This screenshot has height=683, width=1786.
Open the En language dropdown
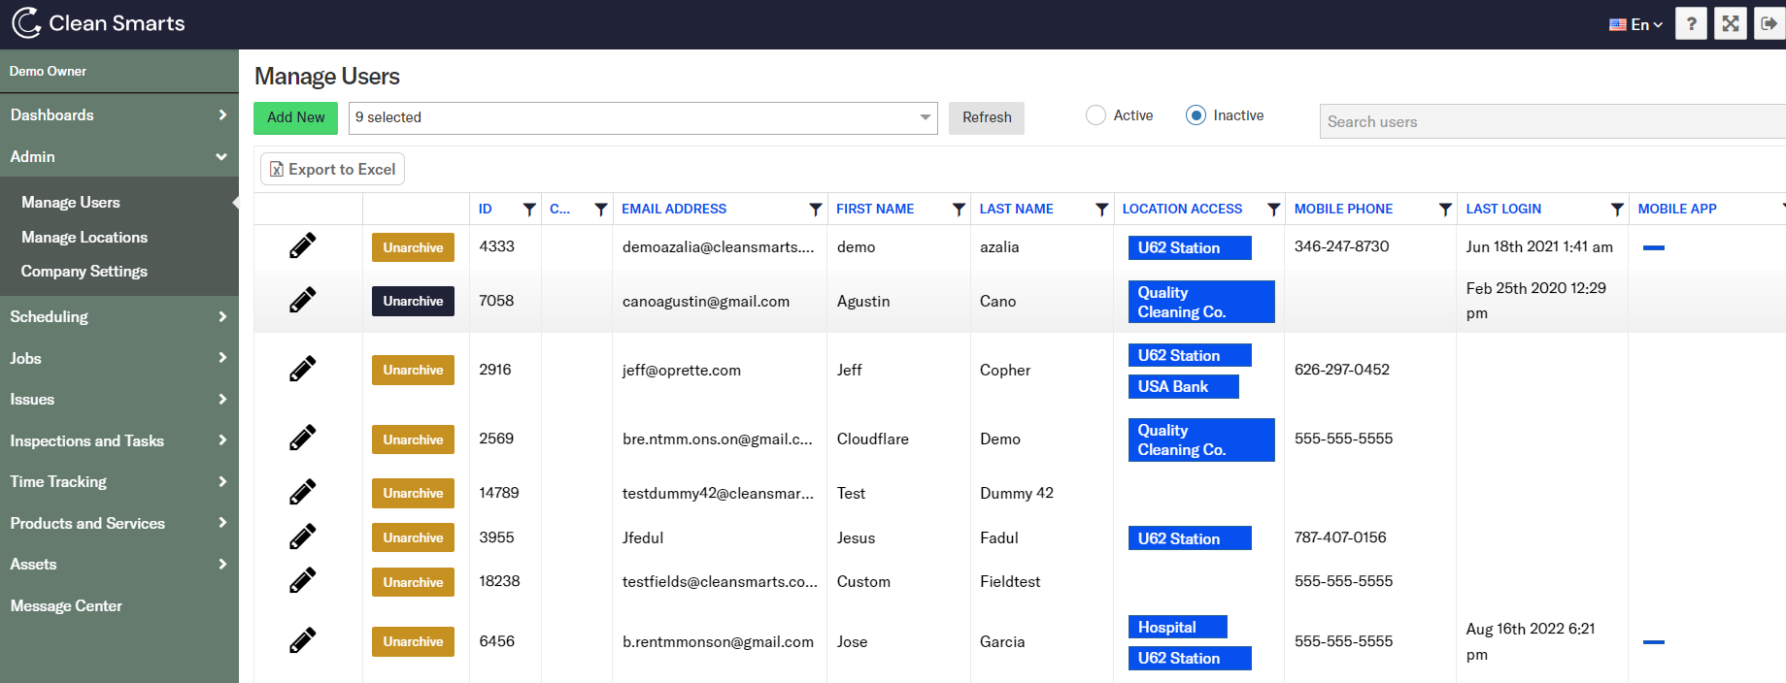pos(1635,24)
